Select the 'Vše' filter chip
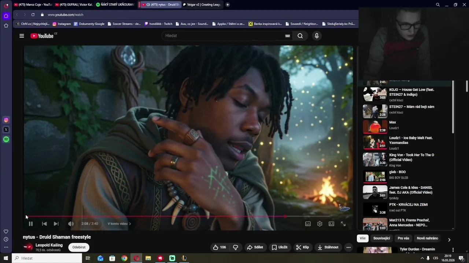 pos(362,238)
